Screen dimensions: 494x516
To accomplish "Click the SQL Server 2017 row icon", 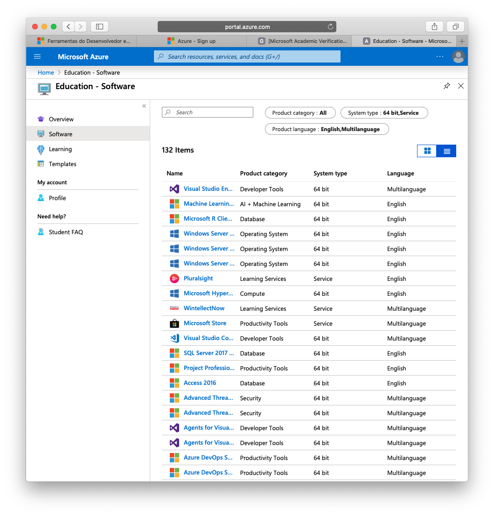I will [174, 353].
